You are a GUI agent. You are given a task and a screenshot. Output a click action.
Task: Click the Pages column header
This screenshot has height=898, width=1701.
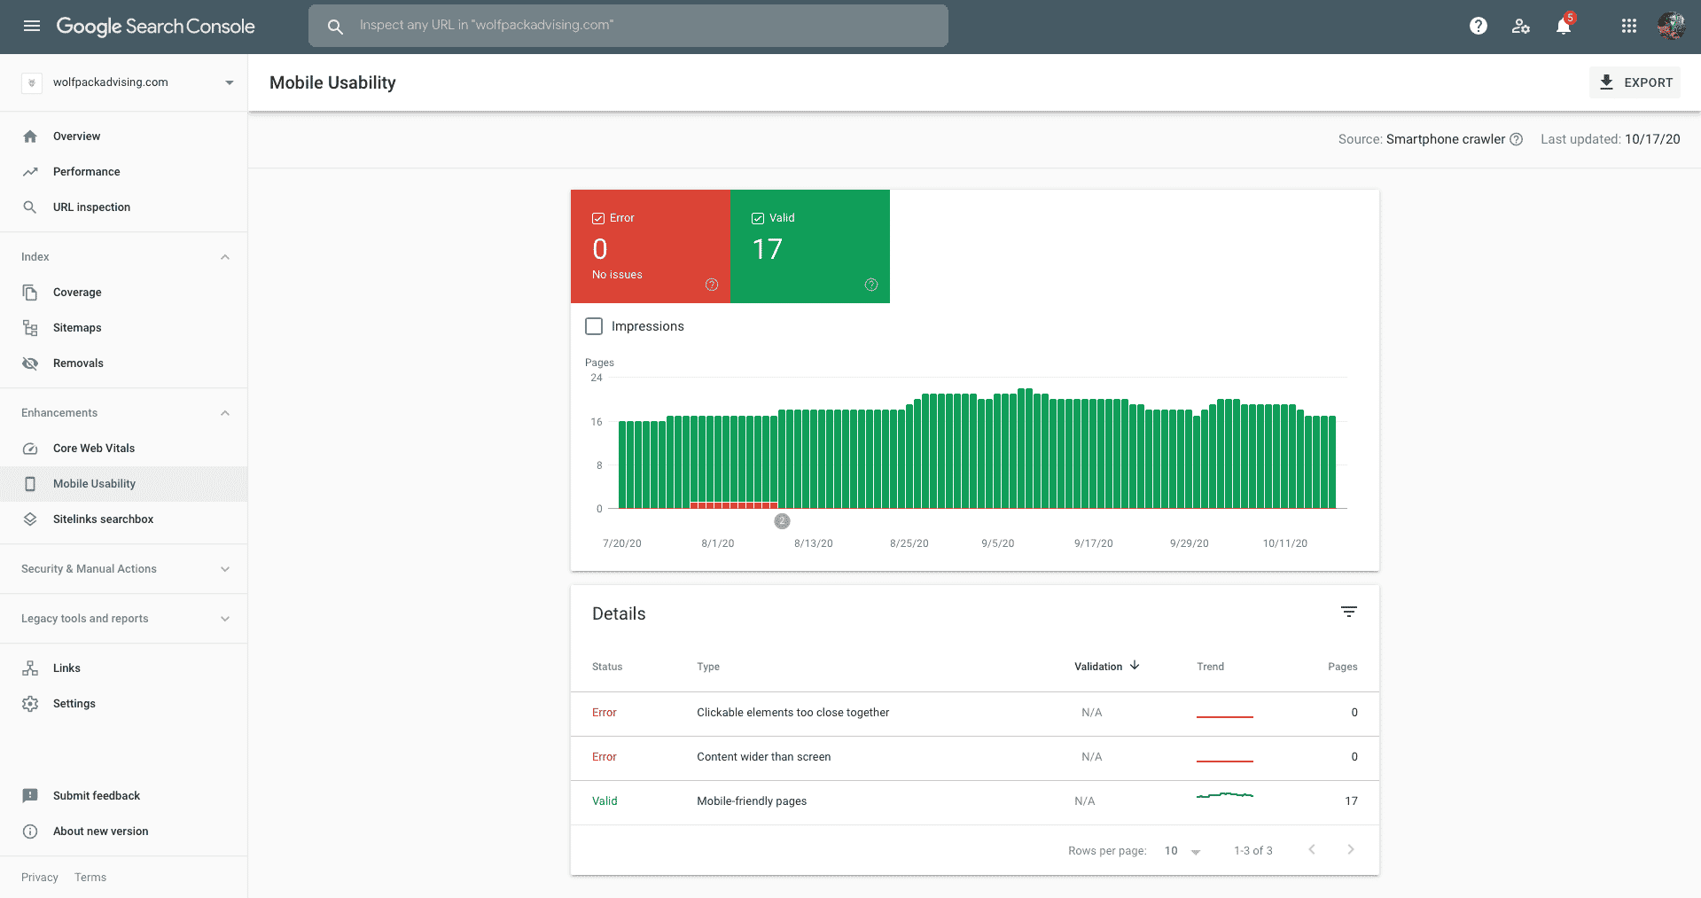coord(1343,667)
